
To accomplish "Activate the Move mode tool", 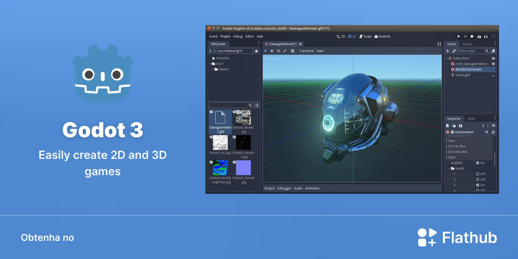I will tap(272, 51).
